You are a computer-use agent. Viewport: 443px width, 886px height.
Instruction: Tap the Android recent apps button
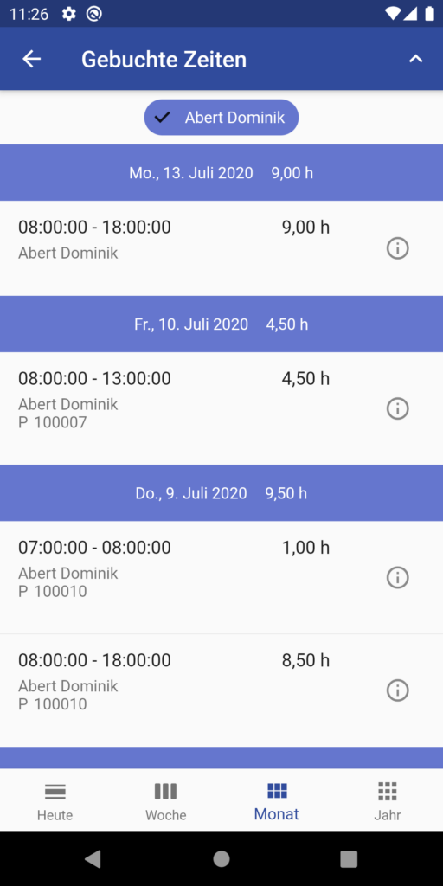tap(349, 859)
